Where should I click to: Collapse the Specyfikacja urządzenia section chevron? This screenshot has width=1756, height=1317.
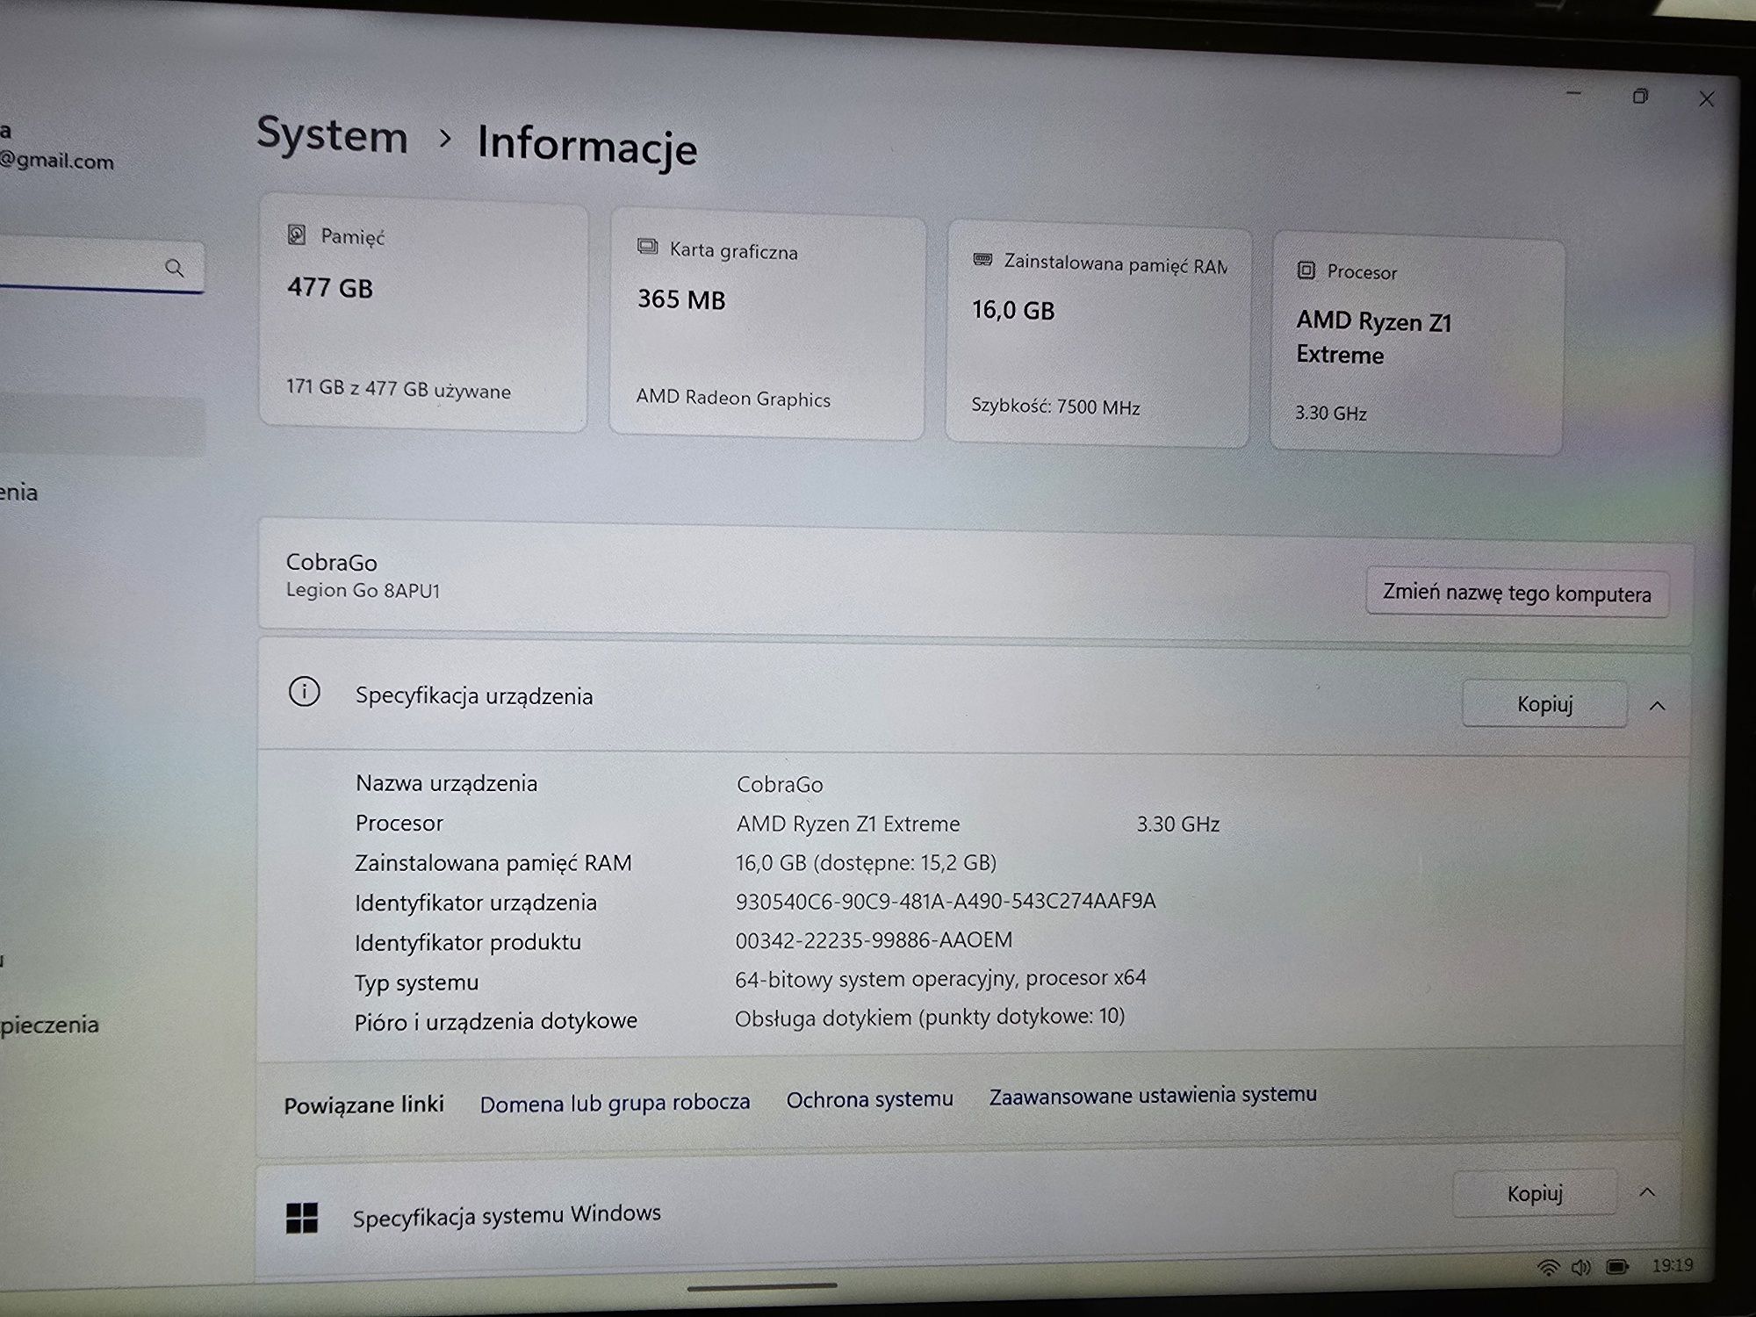click(1657, 706)
